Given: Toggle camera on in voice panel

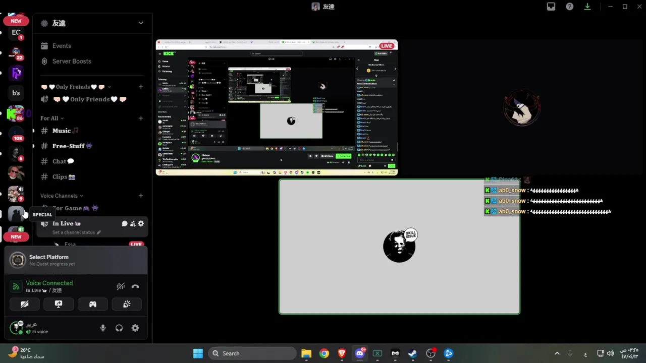Looking at the screenshot, I should click(x=25, y=304).
